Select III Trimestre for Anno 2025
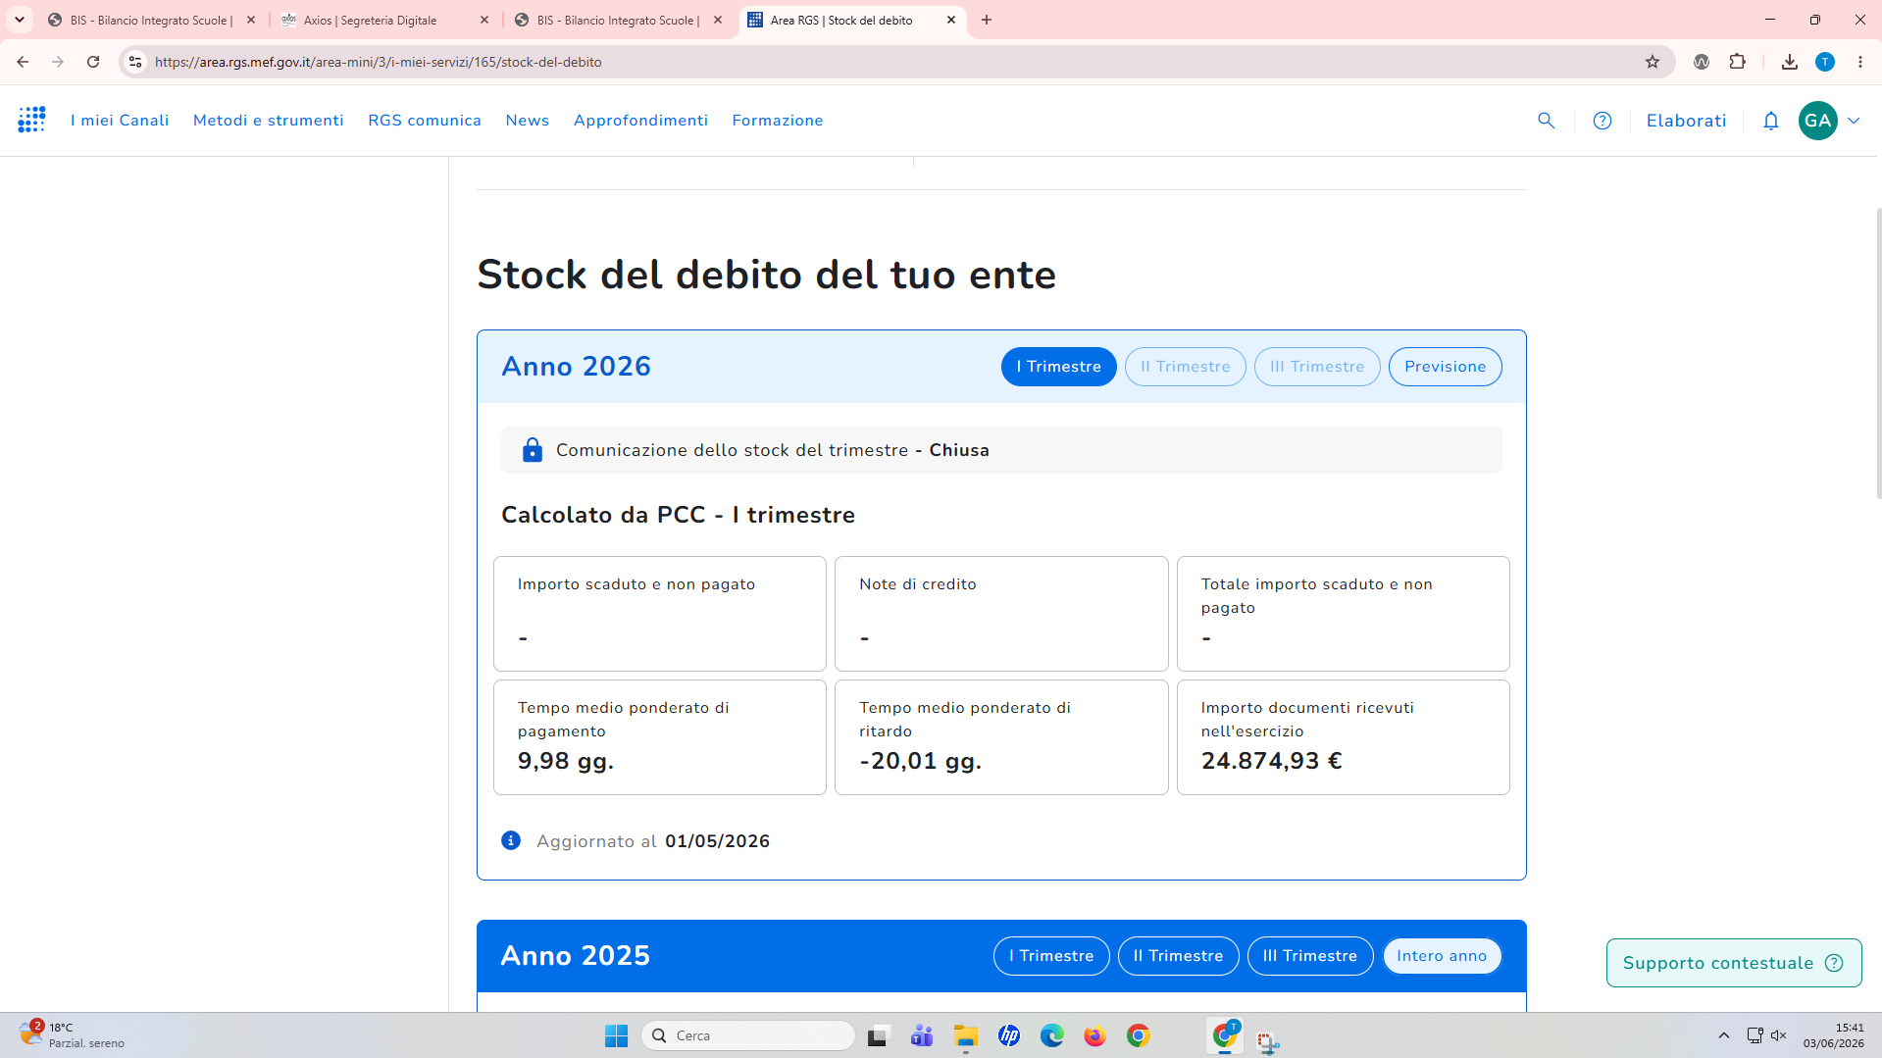 pyautogui.click(x=1310, y=956)
